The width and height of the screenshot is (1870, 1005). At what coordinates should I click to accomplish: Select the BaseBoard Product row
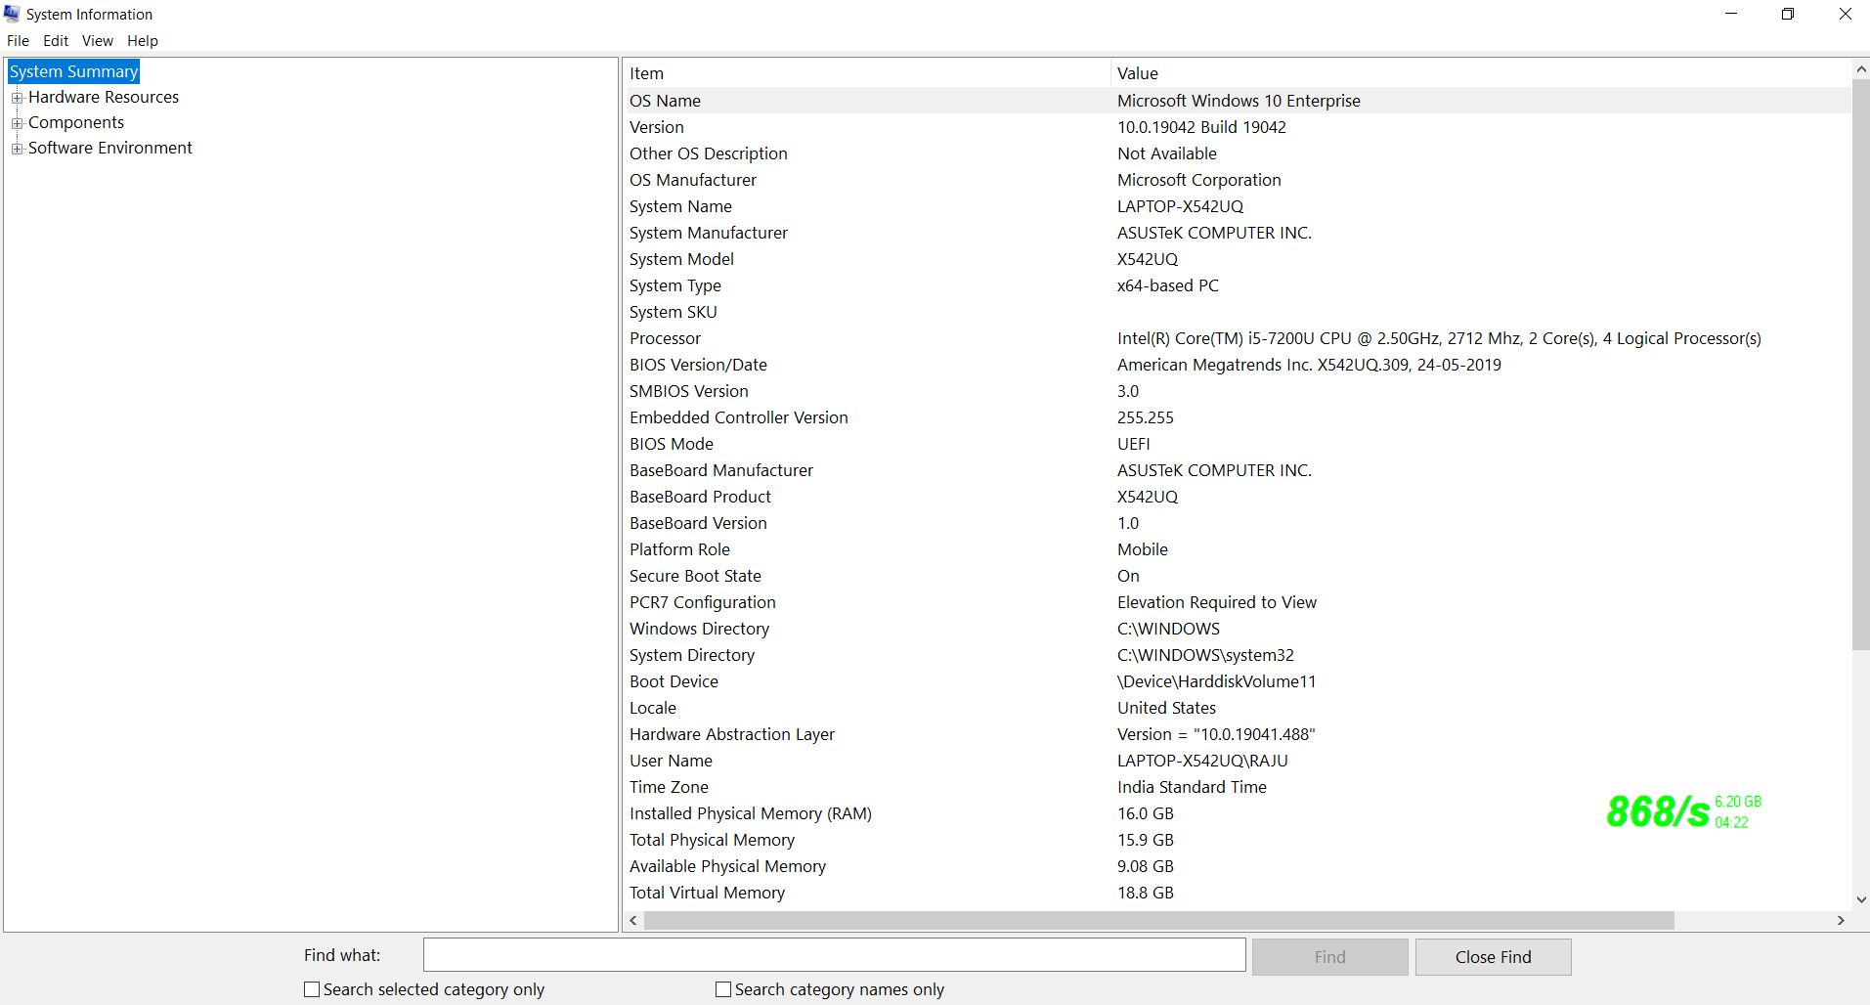click(1237, 497)
